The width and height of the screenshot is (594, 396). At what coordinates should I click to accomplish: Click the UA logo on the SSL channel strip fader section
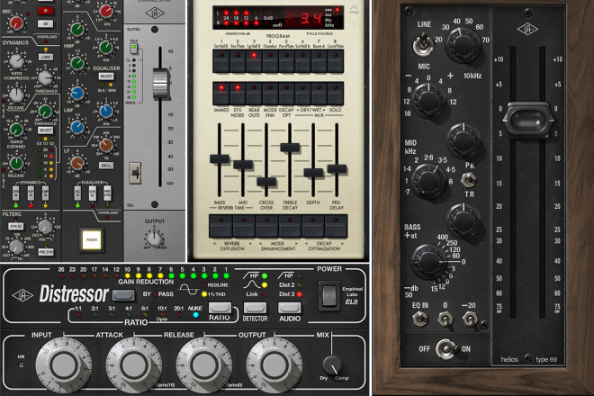[155, 13]
